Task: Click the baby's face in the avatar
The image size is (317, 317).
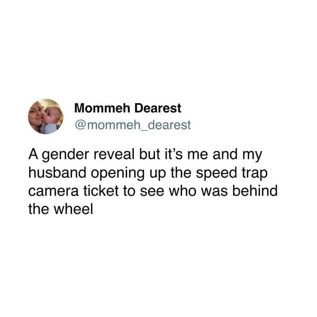Action: click(x=51, y=116)
